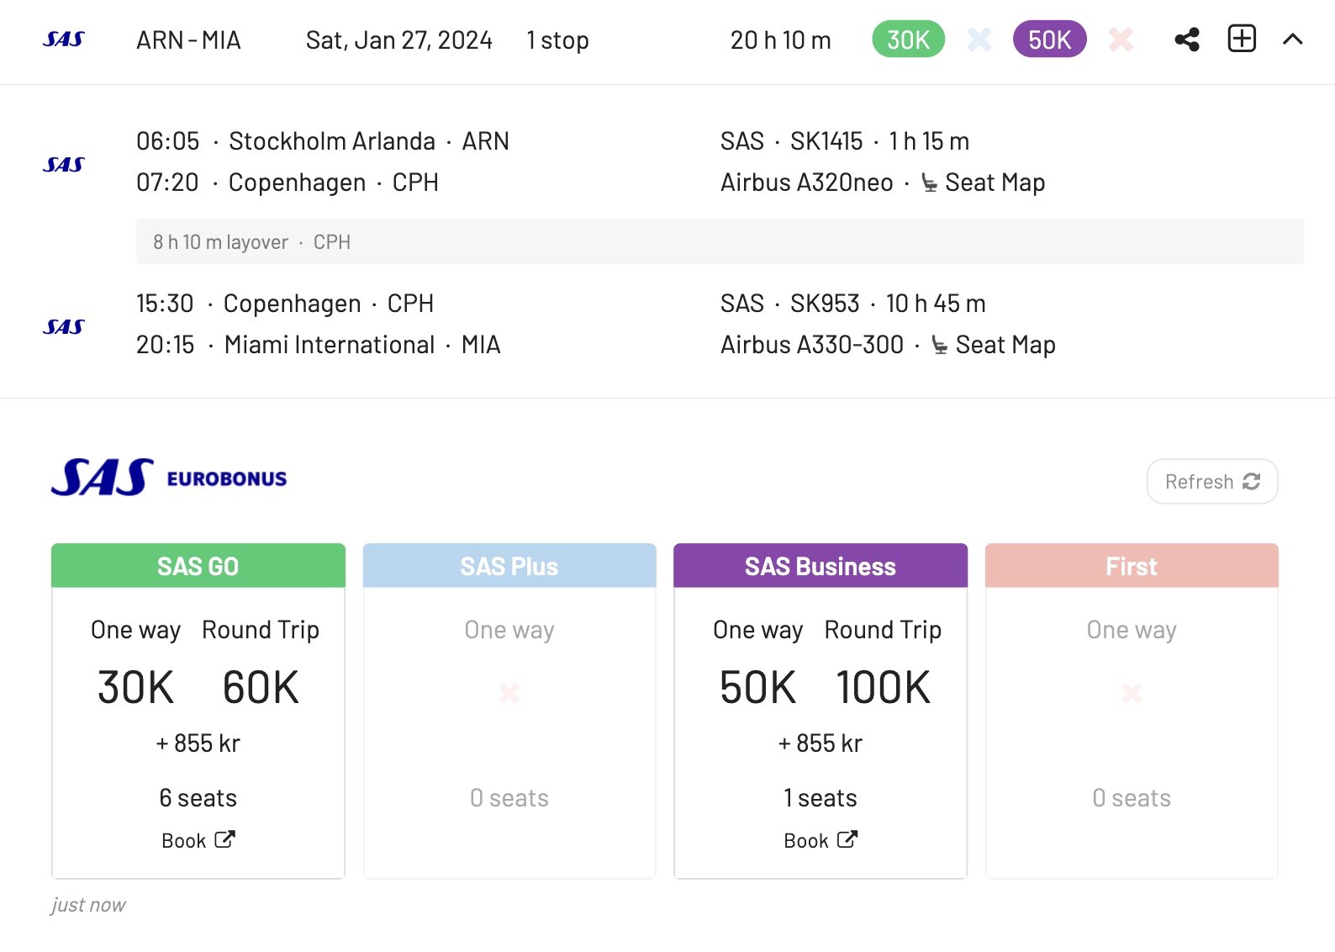Click the X icon in First card
This screenshot has height=952, width=1335.
pyautogui.click(x=1132, y=693)
